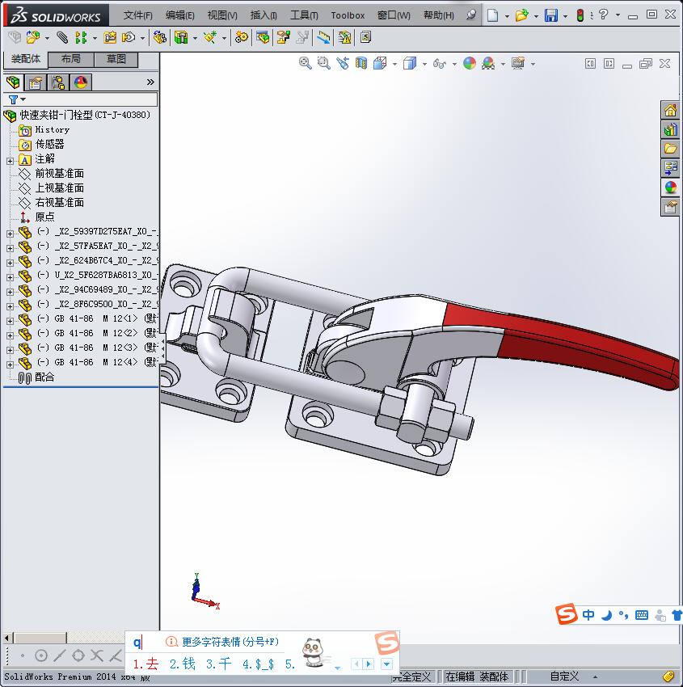683x687 pixels.
Task: Click the Edit Appearance color sphere icon
Action: (470, 64)
